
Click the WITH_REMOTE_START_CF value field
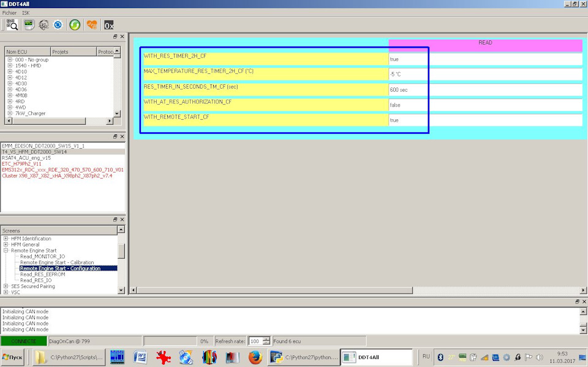coord(485,120)
